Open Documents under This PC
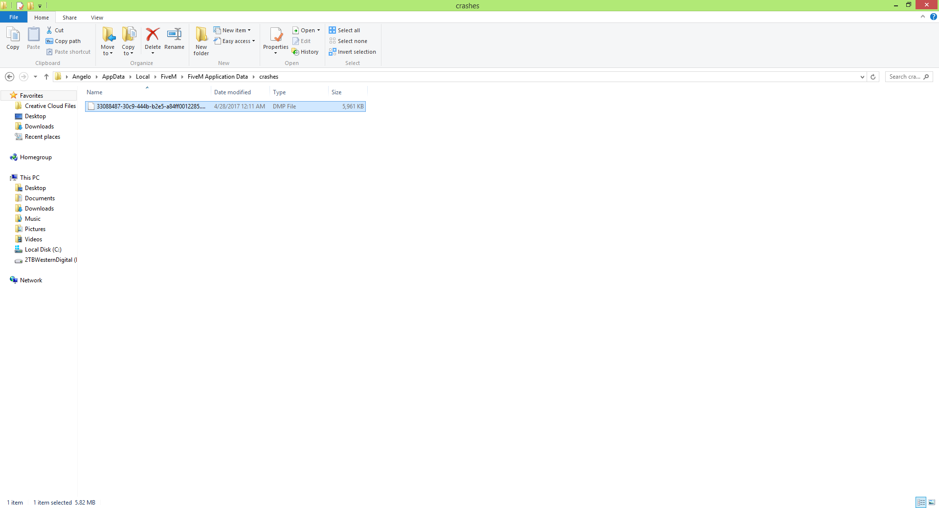 click(35, 198)
